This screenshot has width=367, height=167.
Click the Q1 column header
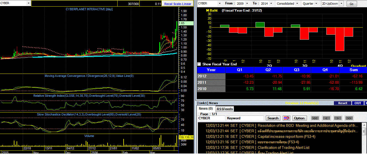240,70
